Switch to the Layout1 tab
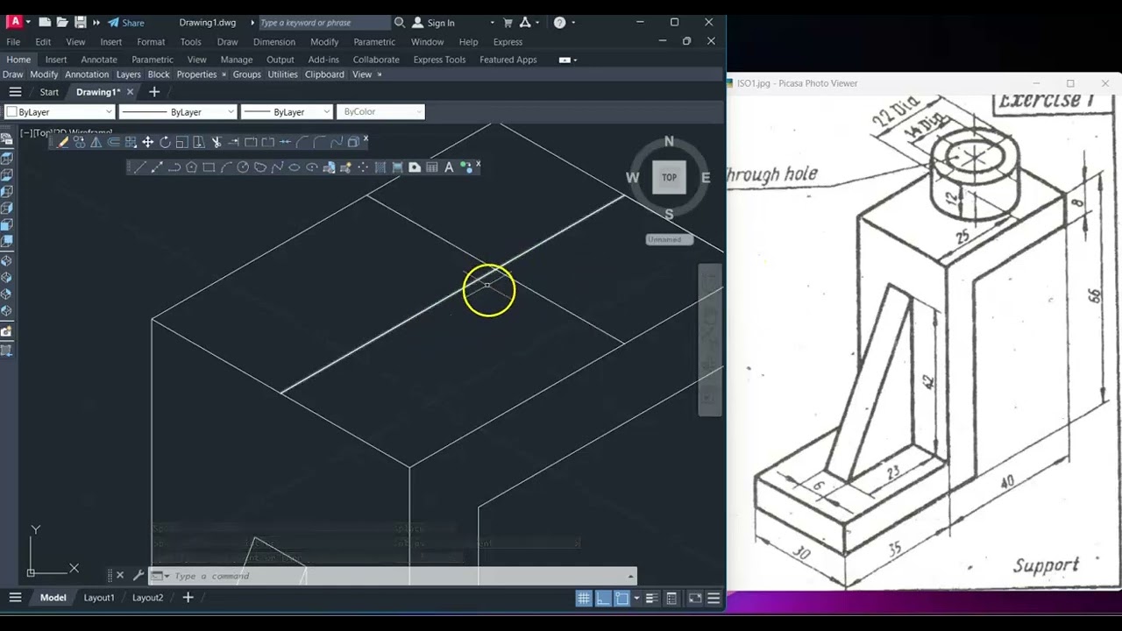This screenshot has height=631, width=1122. [x=99, y=598]
